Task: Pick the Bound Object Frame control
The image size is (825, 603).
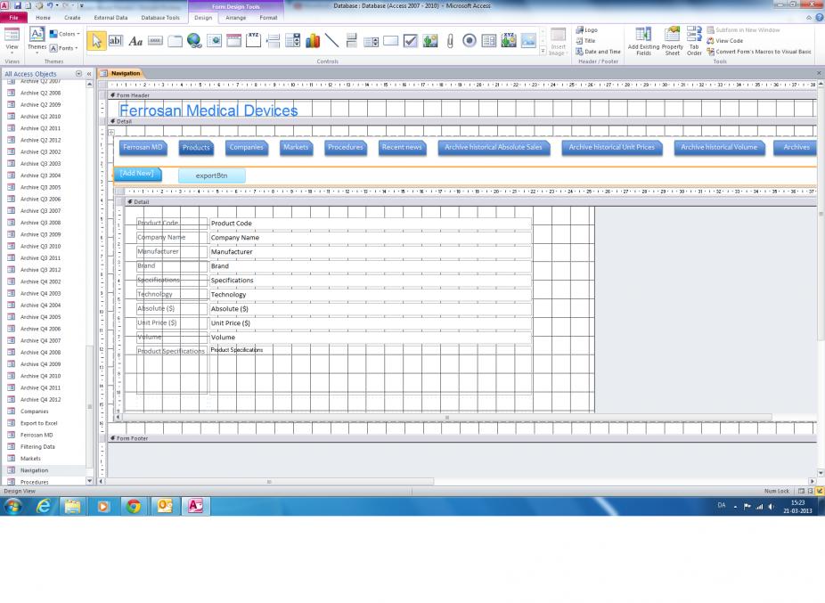Action: 509,40
